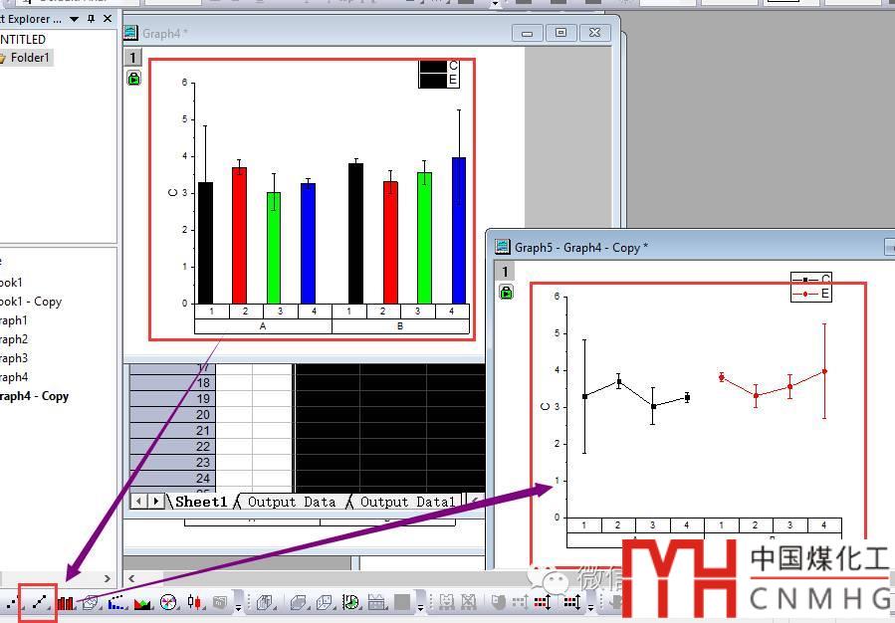This screenshot has width=895, height=623.
Task: Expand 2D graphs toolbar options
Action: click(x=239, y=606)
